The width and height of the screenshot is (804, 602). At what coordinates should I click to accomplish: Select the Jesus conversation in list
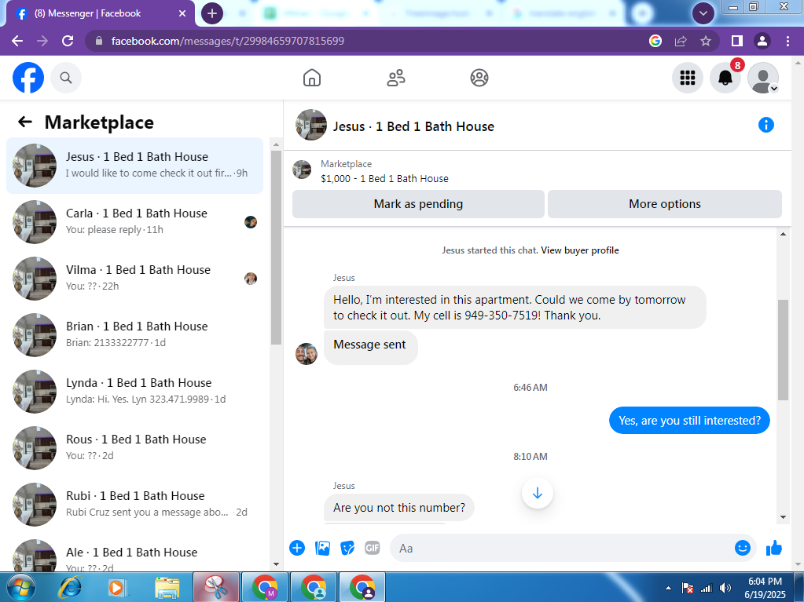(x=135, y=166)
